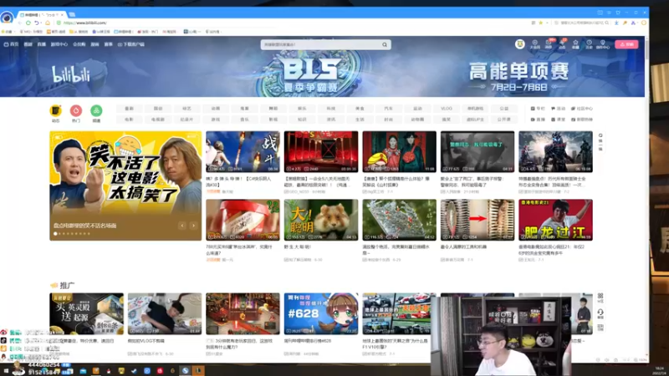
Task: Open the 社区中心 link
Action: [x=582, y=109]
